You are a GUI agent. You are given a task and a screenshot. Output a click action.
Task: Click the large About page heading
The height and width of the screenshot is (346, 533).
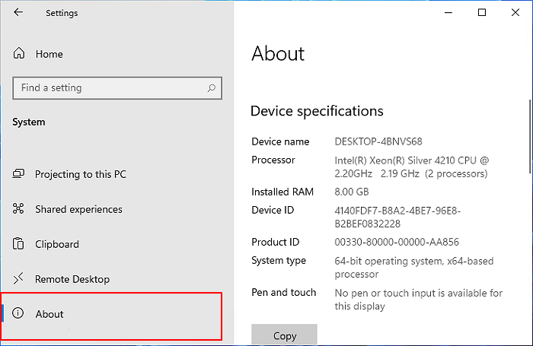pyautogui.click(x=278, y=54)
